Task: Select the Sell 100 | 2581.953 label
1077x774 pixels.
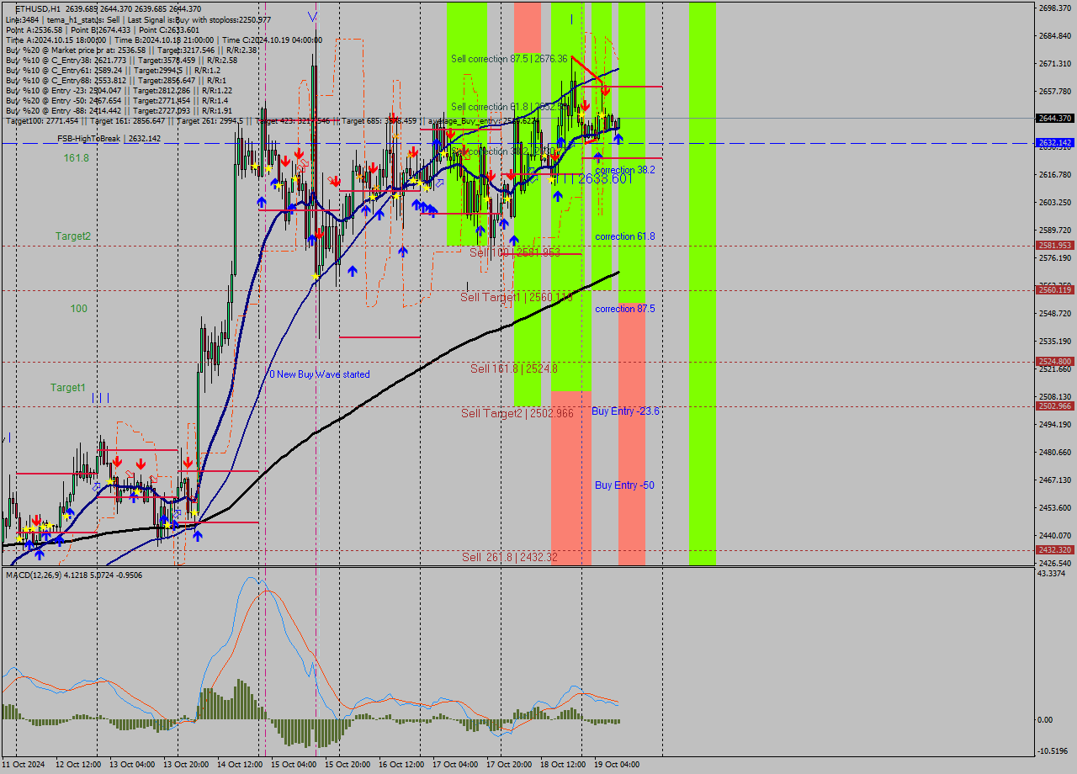Action: (x=515, y=252)
